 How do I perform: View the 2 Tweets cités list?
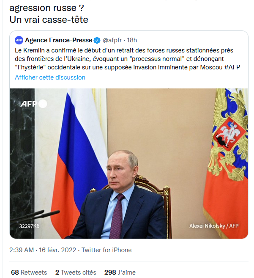click(76, 272)
